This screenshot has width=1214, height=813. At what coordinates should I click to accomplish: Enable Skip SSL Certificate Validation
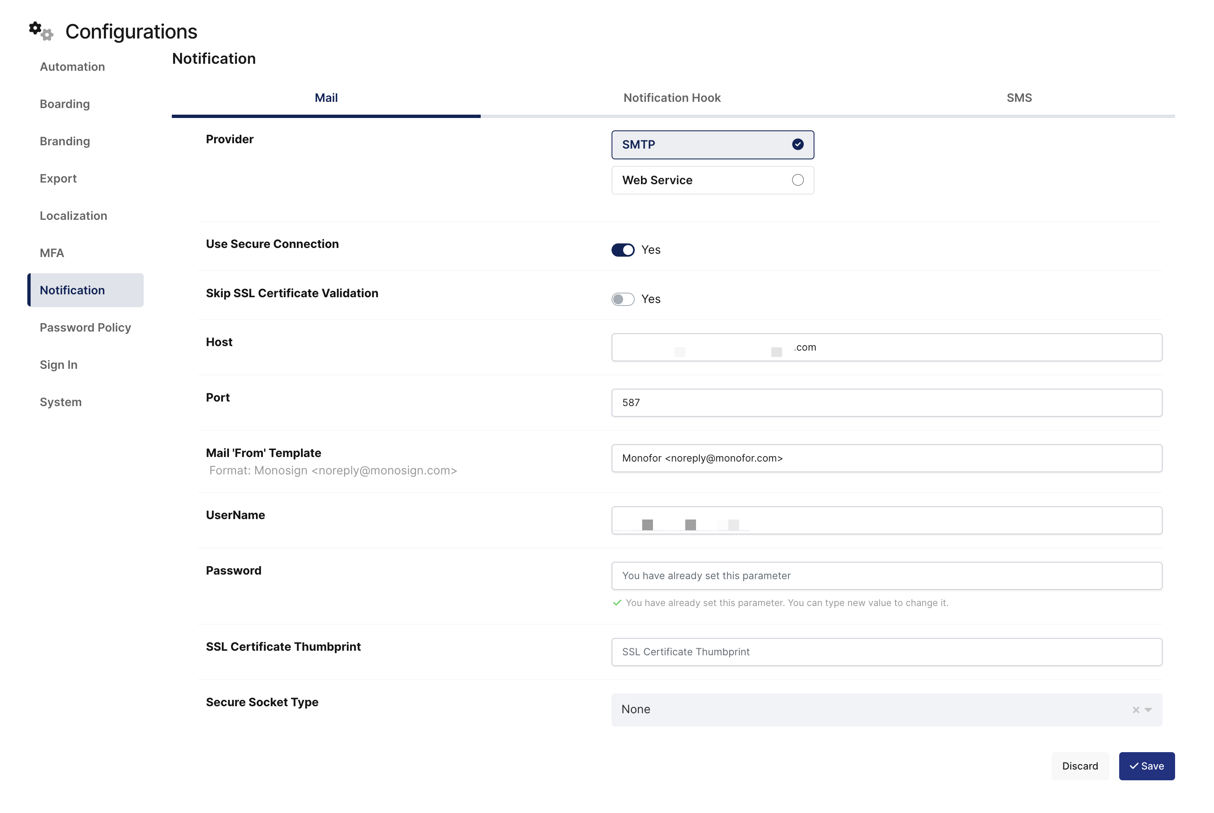[623, 299]
